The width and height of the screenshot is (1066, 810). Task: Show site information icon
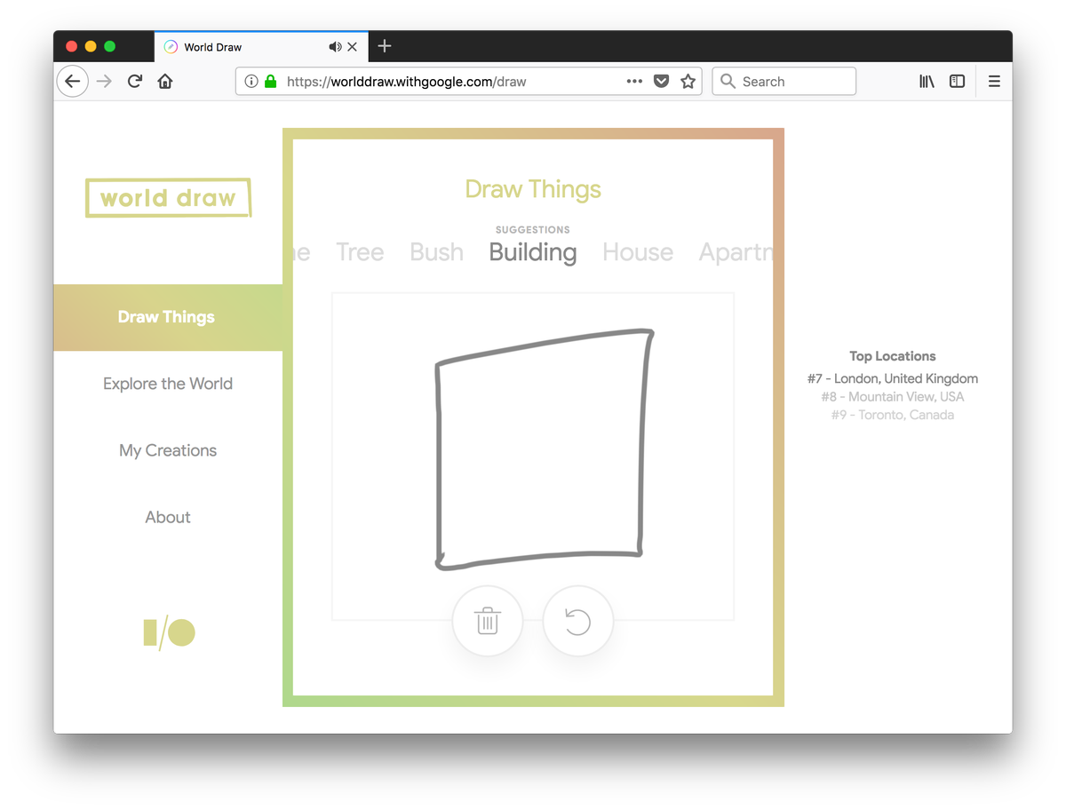(x=251, y=82)
